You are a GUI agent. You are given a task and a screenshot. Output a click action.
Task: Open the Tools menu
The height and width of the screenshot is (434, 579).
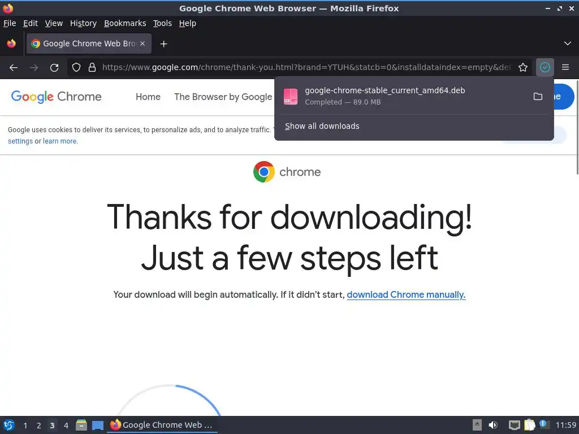pyautogui.click(x=162, y=23)
